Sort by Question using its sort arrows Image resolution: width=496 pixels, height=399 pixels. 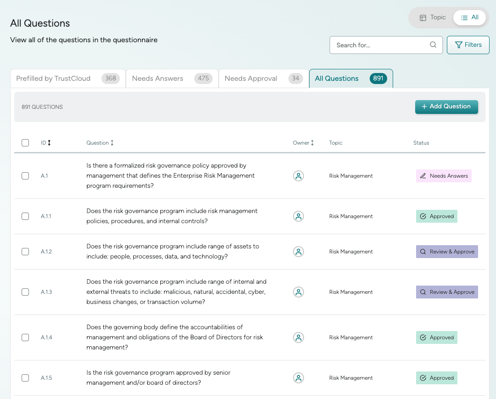113,142
